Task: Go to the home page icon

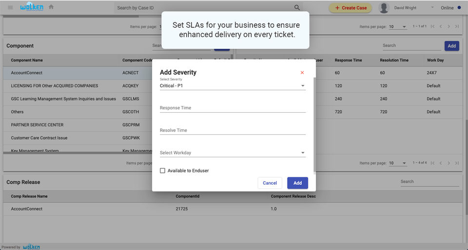Action: click(x=51, y=7)
